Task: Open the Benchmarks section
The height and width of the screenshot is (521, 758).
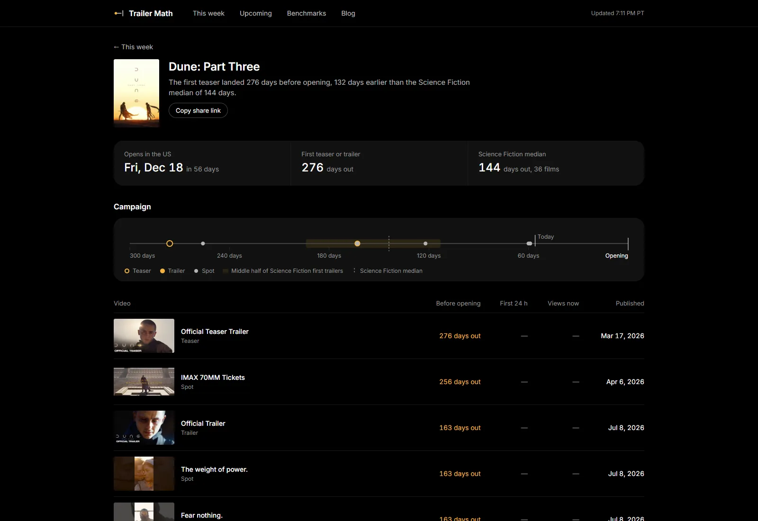Action: [x=307, y=13]
